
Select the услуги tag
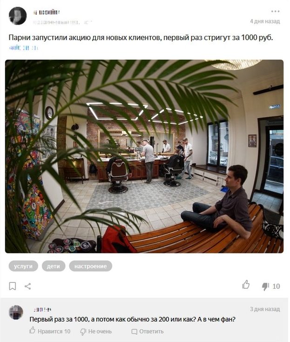click(23, 266)
